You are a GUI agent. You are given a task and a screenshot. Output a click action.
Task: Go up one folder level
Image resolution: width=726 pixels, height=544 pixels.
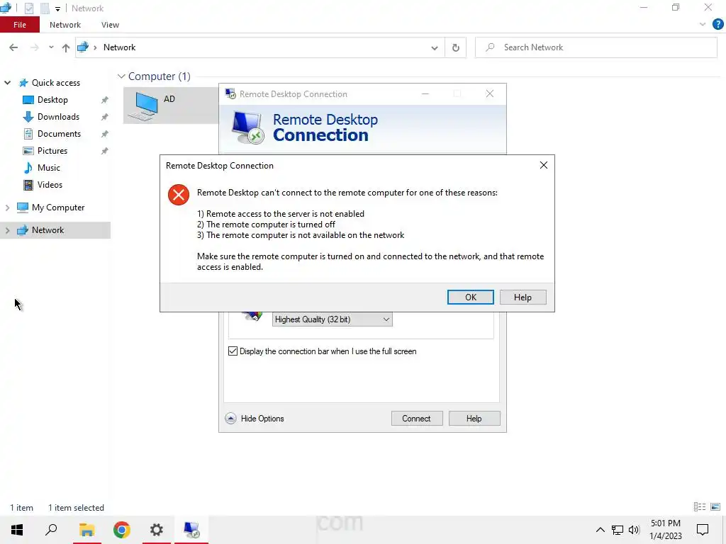[66, 47]
